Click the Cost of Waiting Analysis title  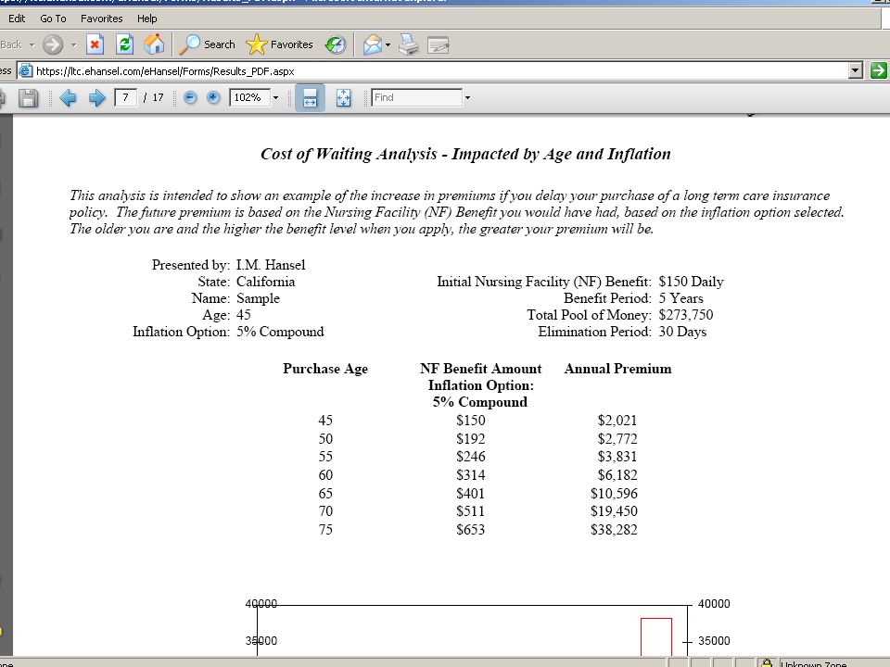[465, 155]
